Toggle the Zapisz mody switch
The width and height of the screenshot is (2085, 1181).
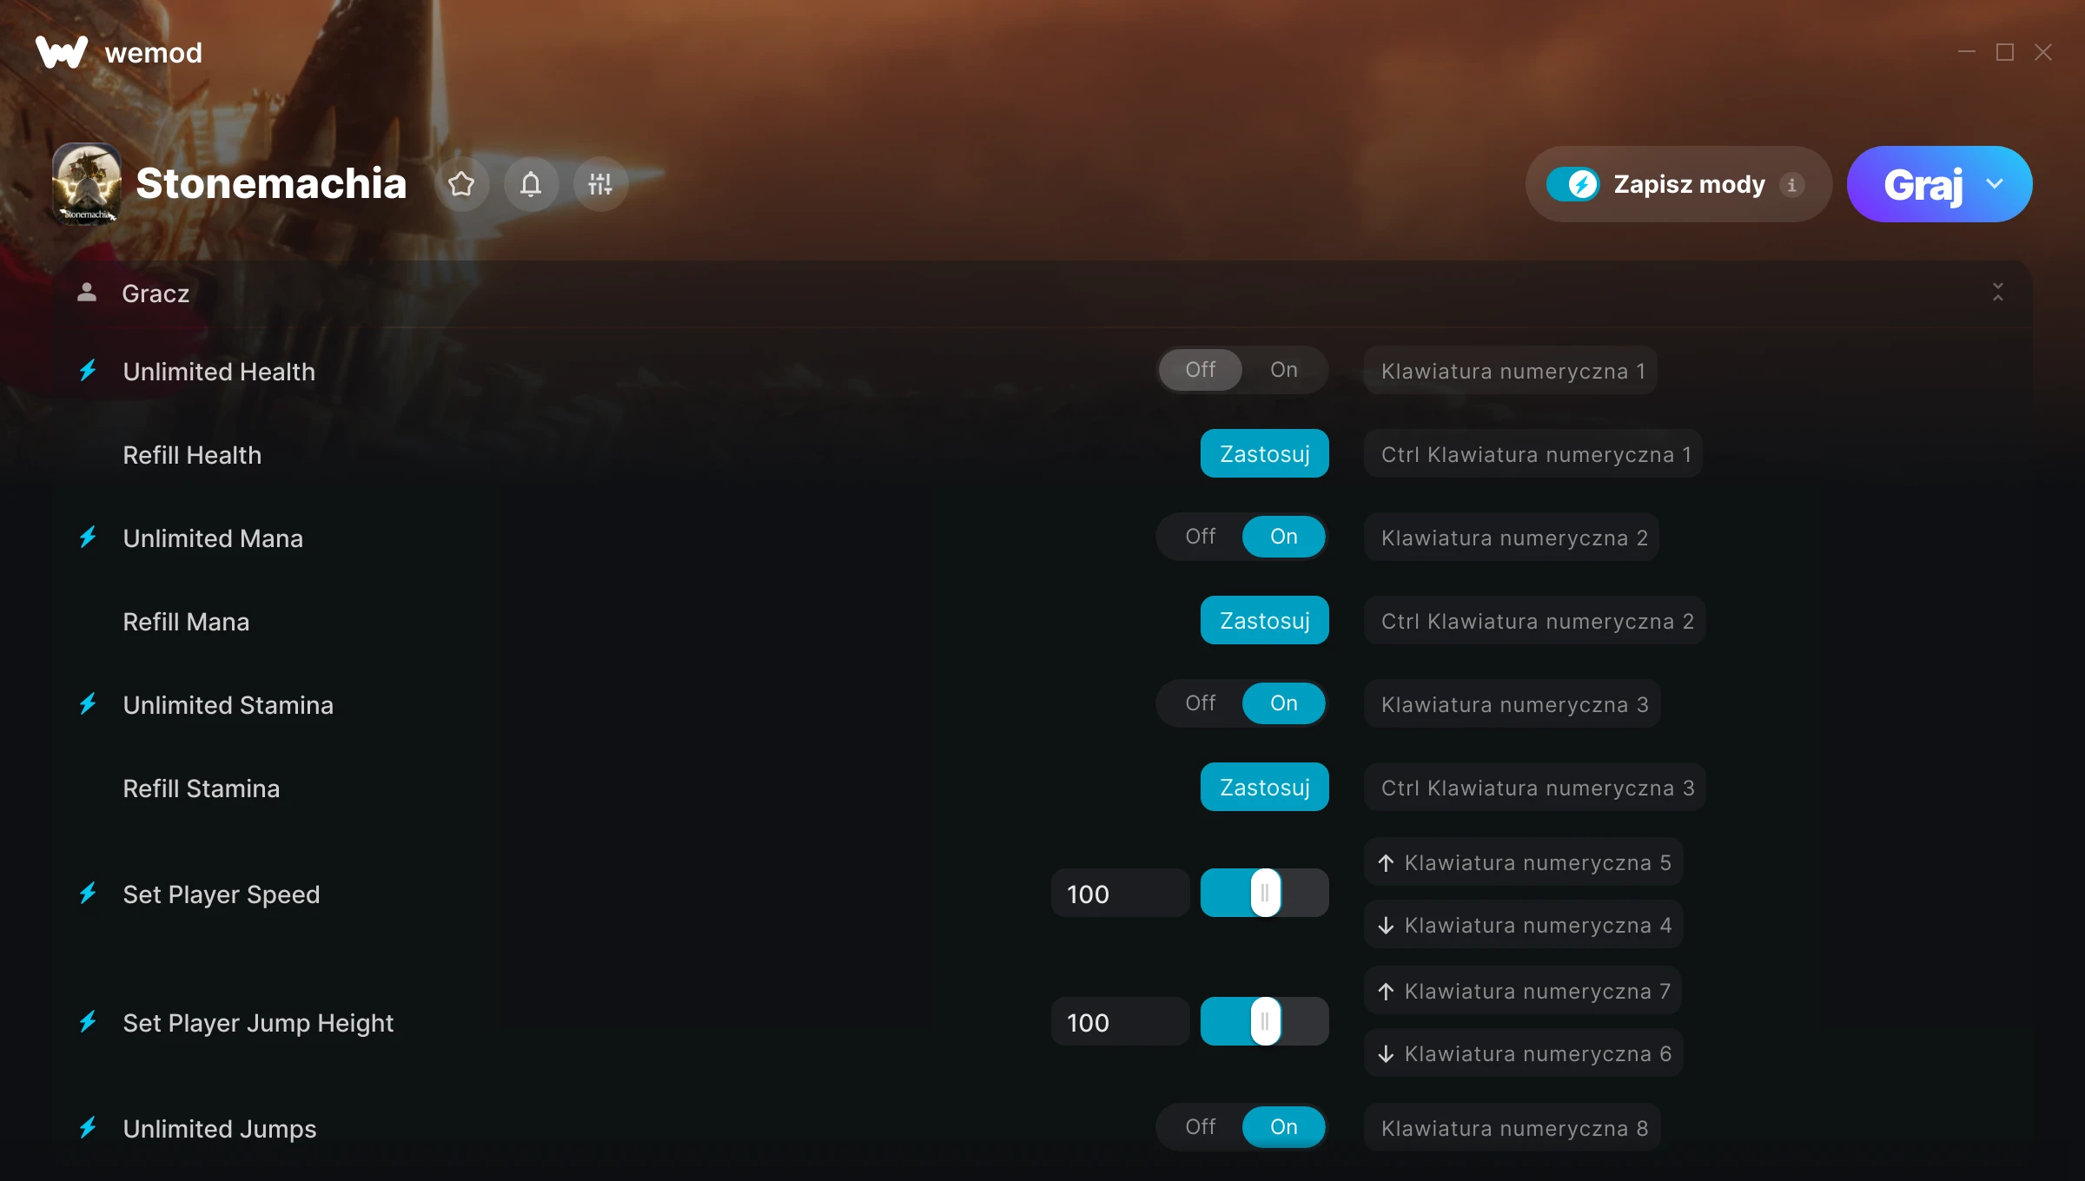click(x=1573, y=184)
